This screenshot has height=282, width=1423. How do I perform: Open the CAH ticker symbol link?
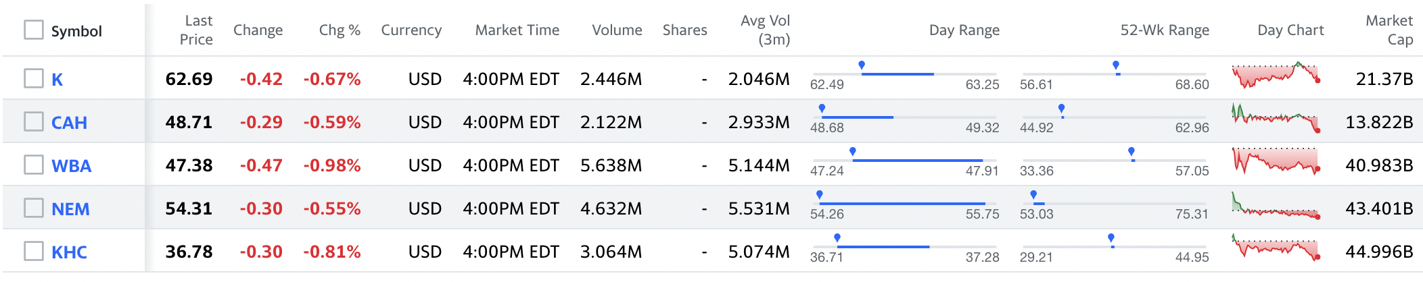coord(69,123)
